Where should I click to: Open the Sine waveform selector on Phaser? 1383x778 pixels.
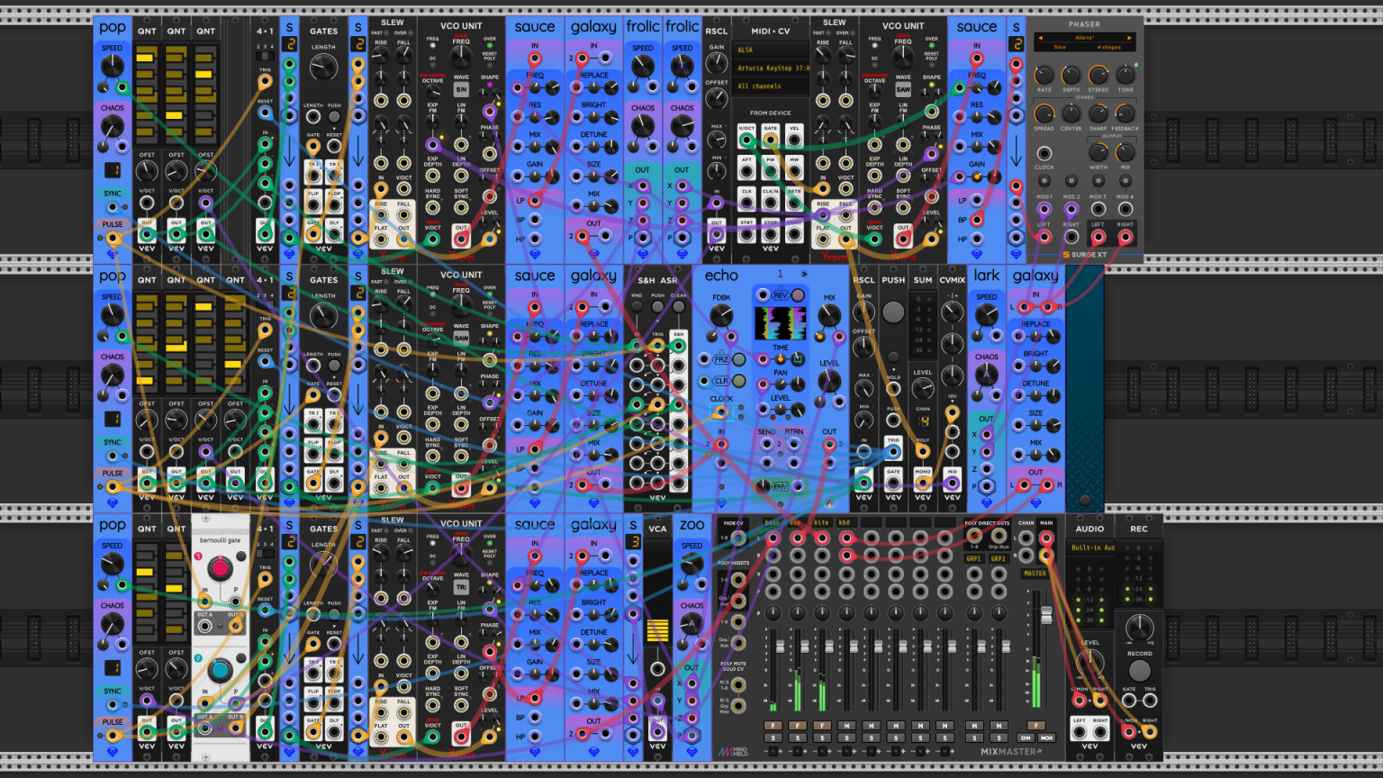(1060, 47)
